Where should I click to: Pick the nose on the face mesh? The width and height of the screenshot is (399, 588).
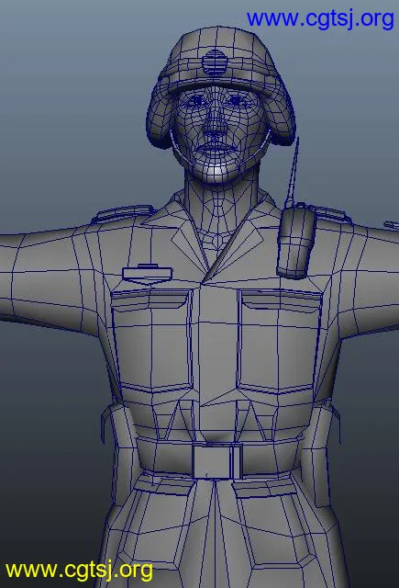(215, 125)
